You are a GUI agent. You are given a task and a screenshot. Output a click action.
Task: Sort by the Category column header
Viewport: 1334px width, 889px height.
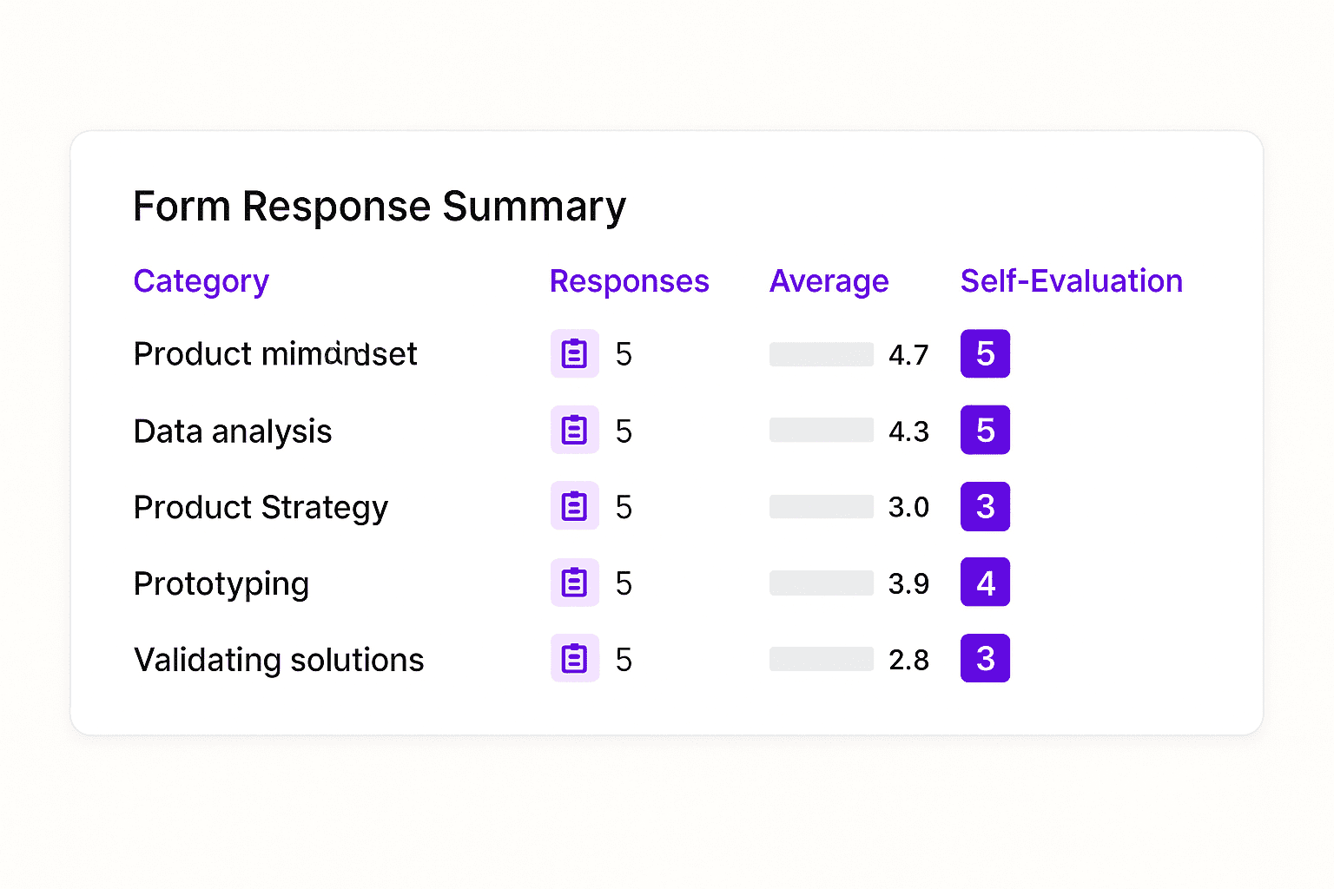201,281
